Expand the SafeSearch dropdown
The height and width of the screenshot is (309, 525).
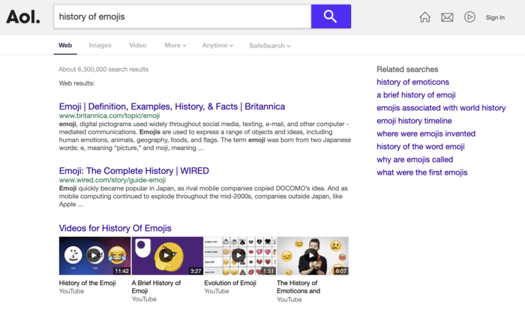click(x=269, y=46)
